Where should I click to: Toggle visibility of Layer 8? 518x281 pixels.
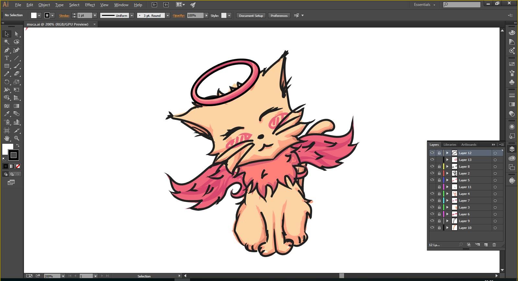432,166
